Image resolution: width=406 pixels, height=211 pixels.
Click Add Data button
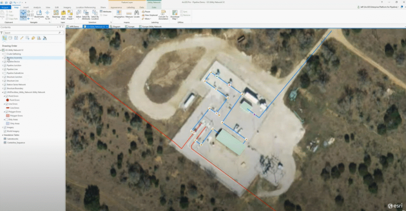[63, 15]
